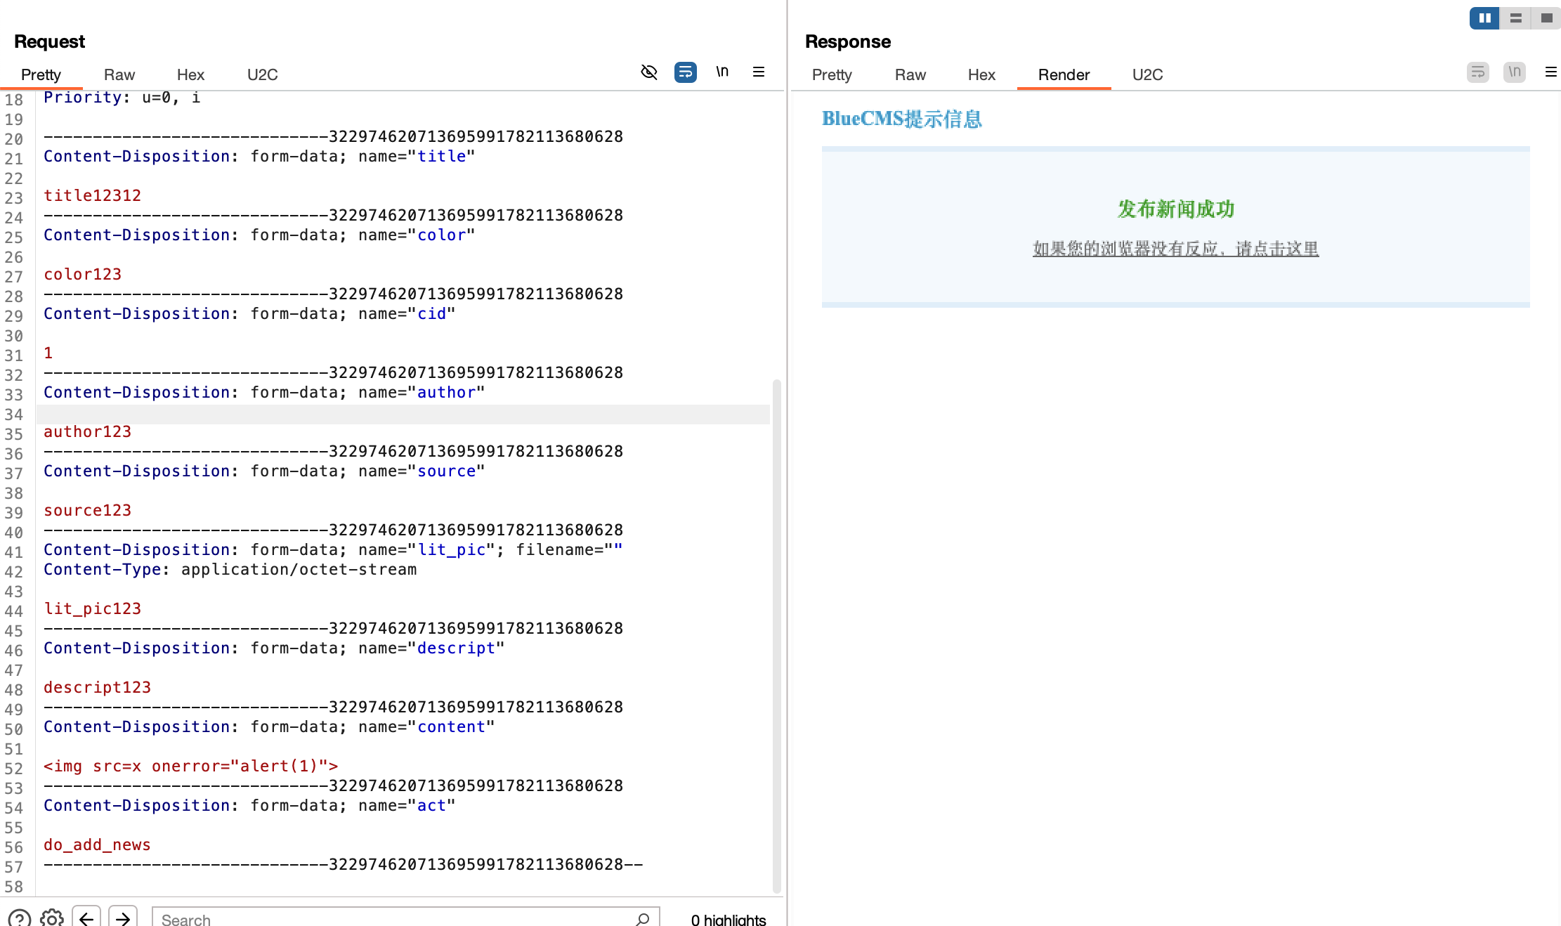The width and height of the screenshot is (1561, 926).
Task: Toggle show newline \n in Response panel
Action: [x=1515, y=72]
